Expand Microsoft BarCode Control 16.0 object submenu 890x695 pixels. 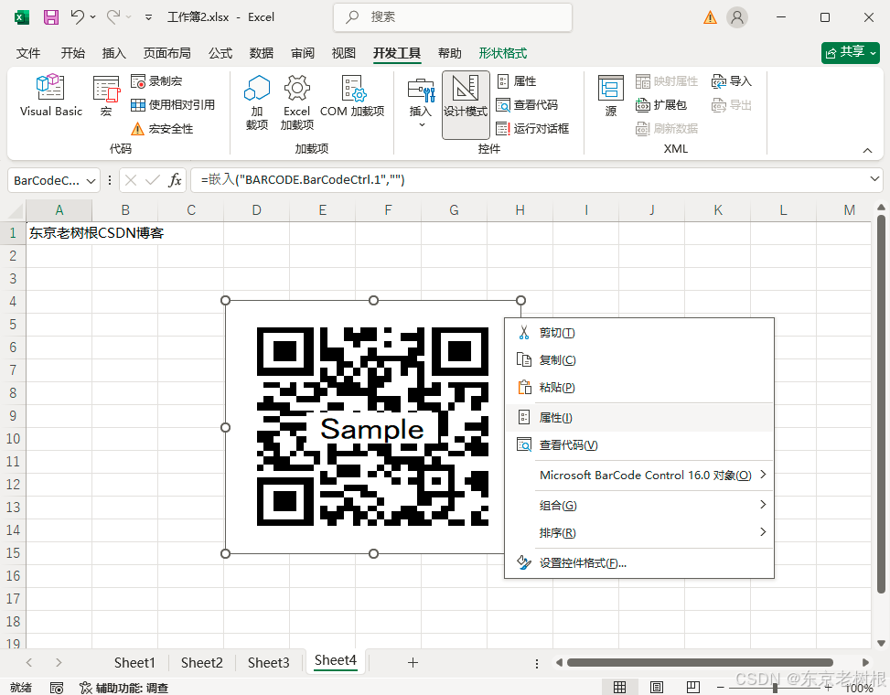(639, 476)
